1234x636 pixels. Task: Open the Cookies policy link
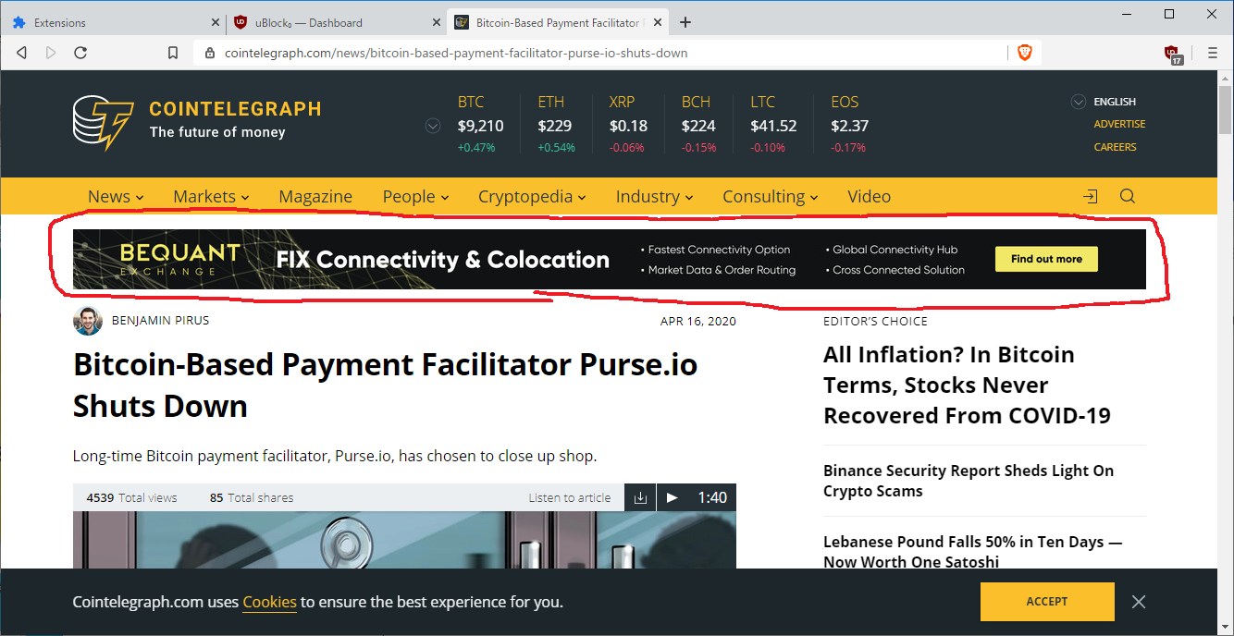pyautogui.click(x=269, y=602)
